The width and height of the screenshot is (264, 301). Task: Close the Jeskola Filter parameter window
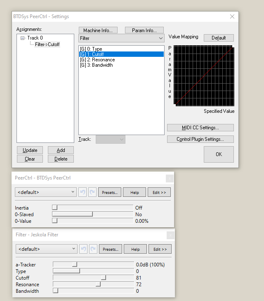[x=170, y=236]
